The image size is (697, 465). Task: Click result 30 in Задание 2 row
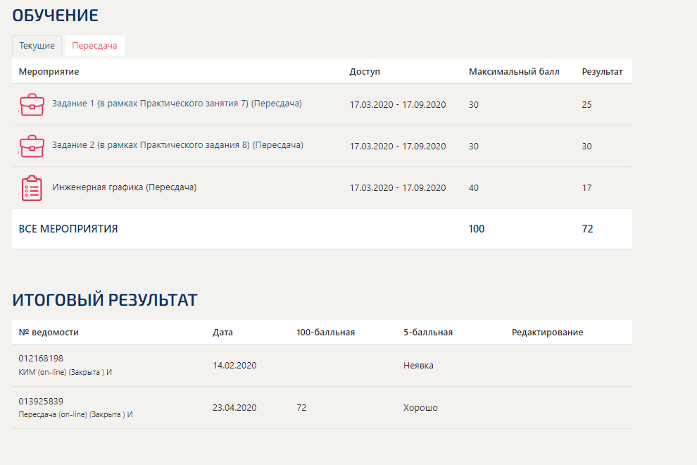(586, 146)
